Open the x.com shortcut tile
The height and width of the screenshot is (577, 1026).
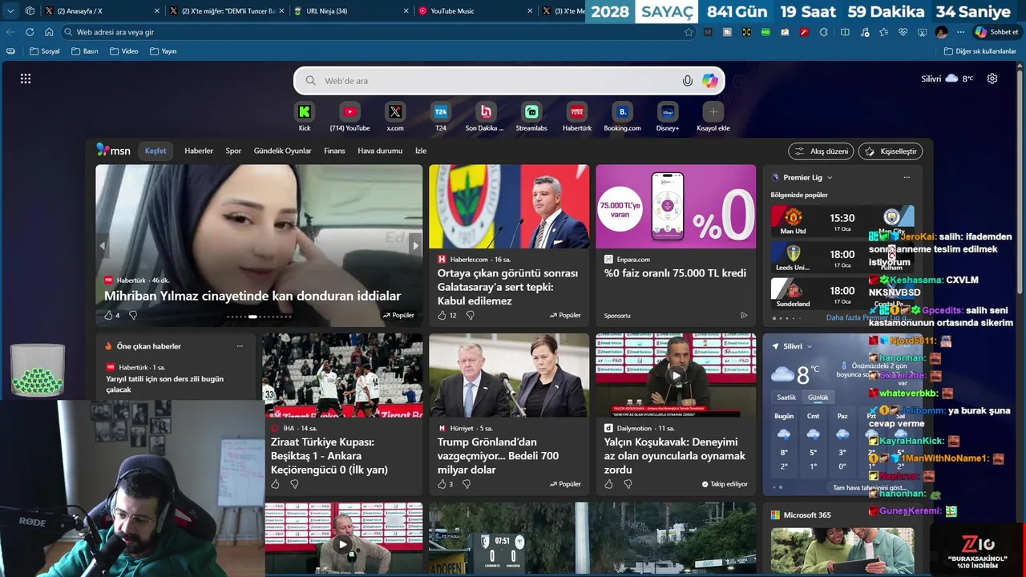coord(395,116)
